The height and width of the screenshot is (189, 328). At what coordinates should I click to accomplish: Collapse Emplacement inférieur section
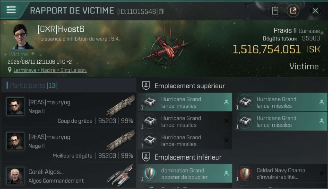pos(146,157)
